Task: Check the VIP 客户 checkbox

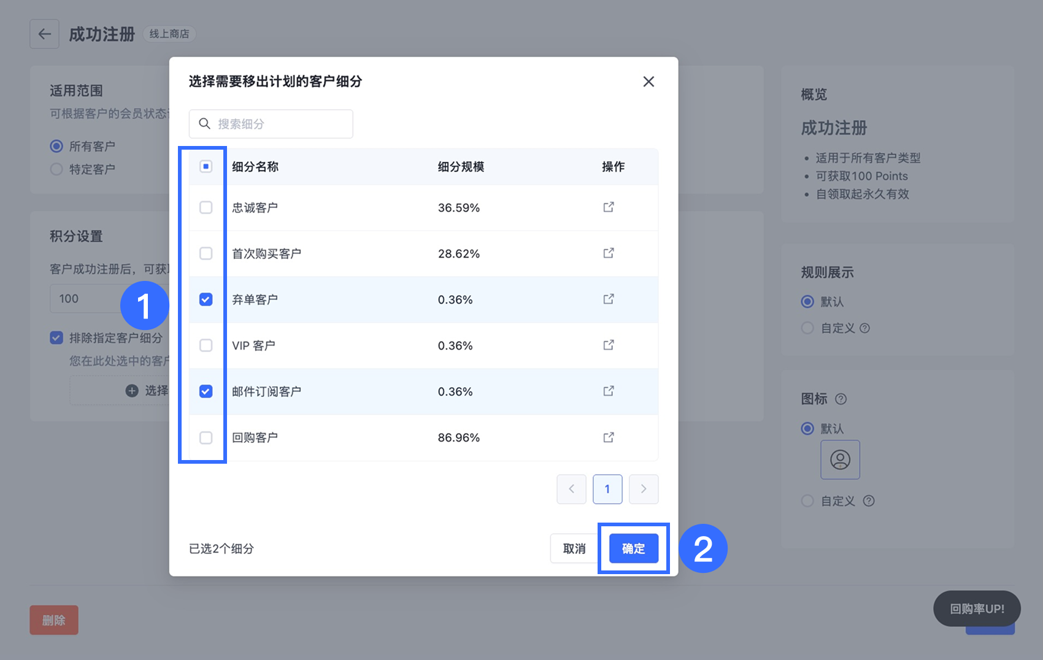Action: click(x=206, y=345)
